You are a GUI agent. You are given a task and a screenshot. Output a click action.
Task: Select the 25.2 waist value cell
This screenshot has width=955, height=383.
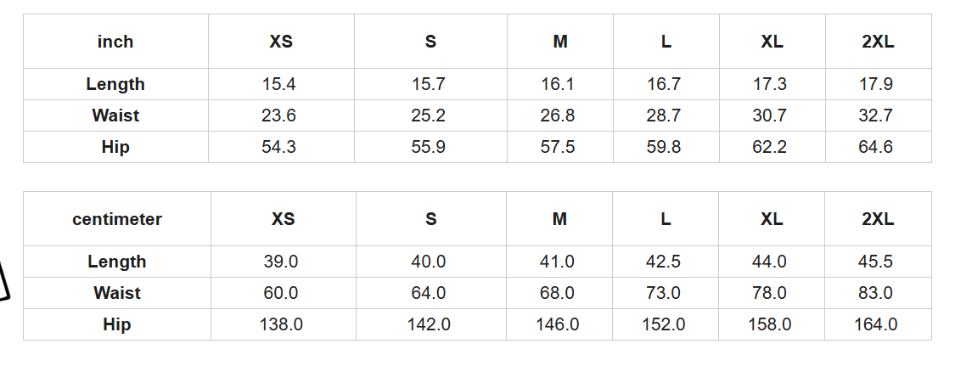[428, 115]
